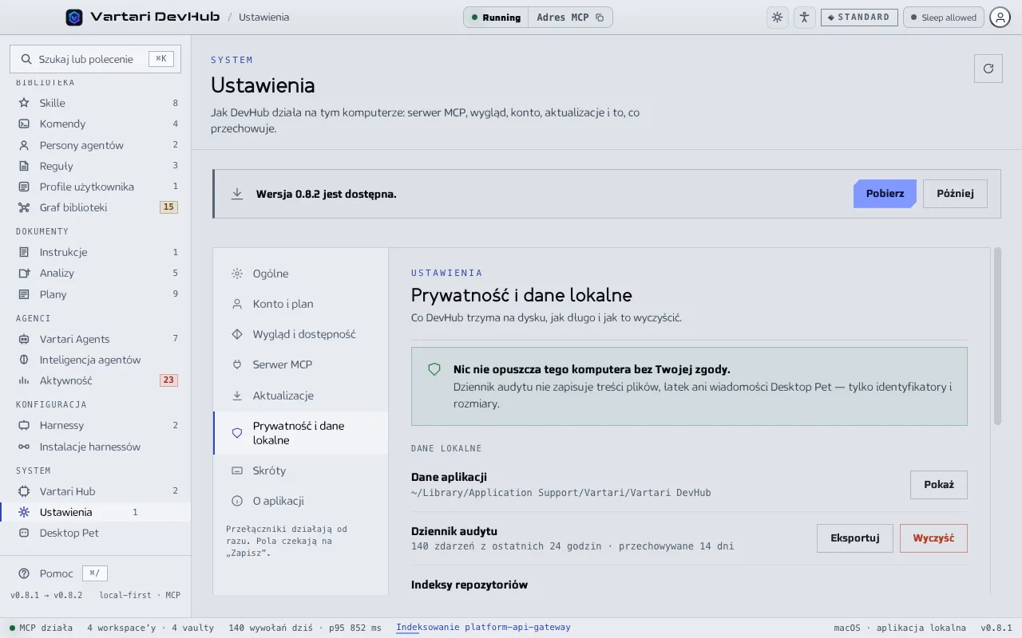Click the Ustawienia breadcrumb in the header
This screenshot has width=1022, height=638.
click(x=264, y=18)
